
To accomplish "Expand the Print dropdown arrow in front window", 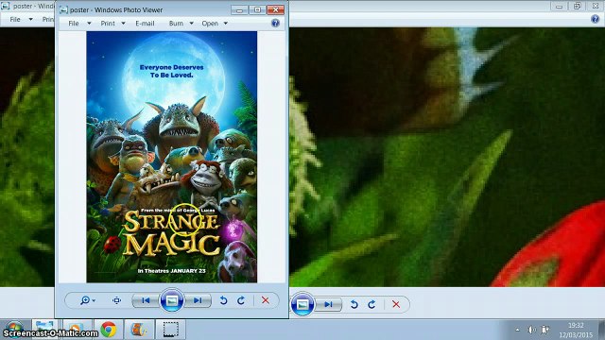I will click(123, 24).
